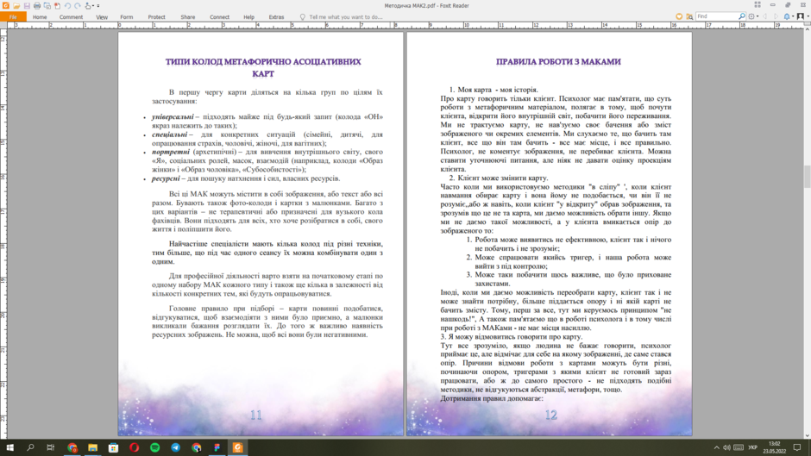Viewport: 811px width, 456px height.
Task: Click the word 'портретні' in the bullet list
Action: pos(171,152)
